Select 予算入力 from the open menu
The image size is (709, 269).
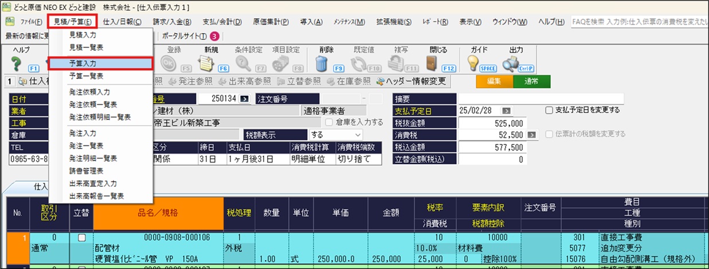pos(100,63)
